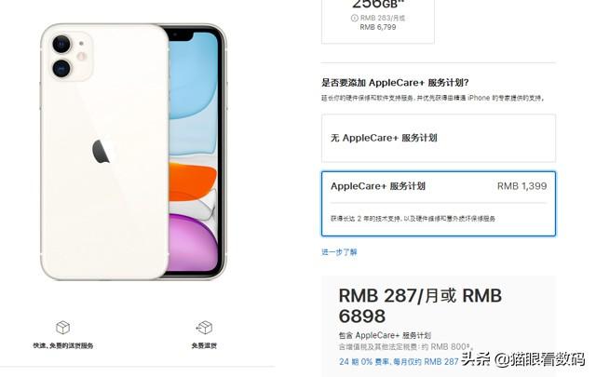Click the white iPhone 11 product image

tap(134, 152)
